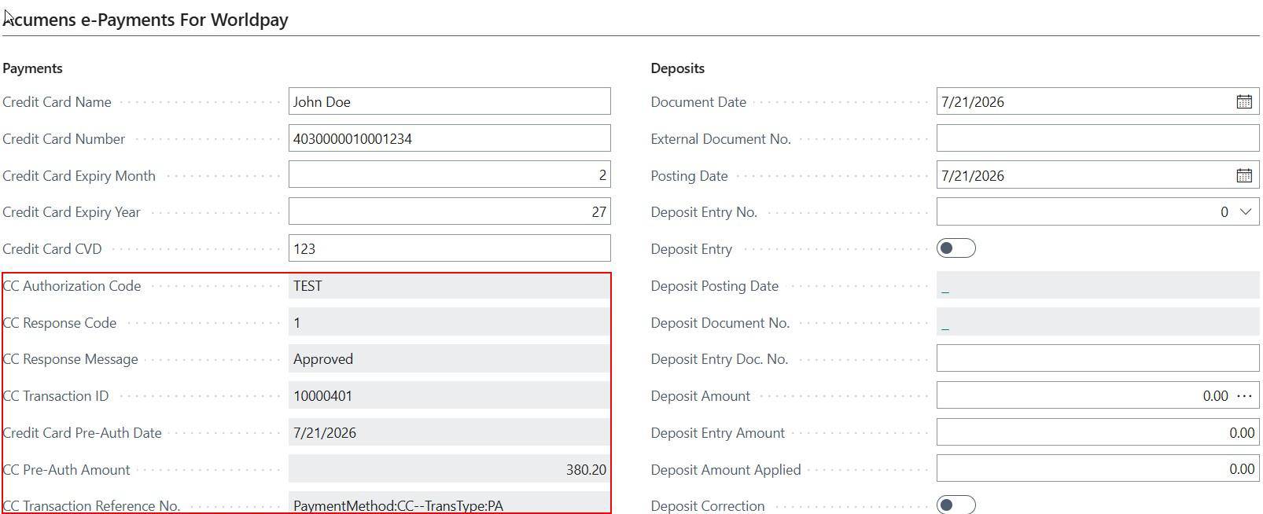Click Deposit Amount Applied field
The image size is (1263, 514).
1097,469
